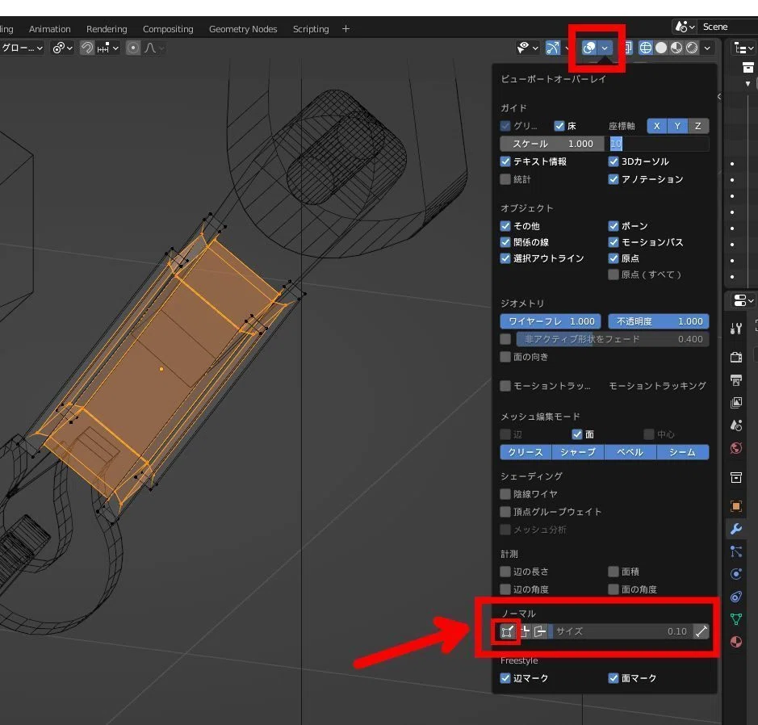Uncheck the テキスト情報 checkbox
The image size is (758, 725).
coord(505,161)
